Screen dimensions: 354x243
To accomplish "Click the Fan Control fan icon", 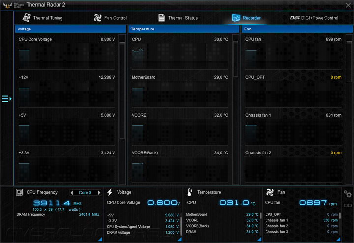I will [98, 18].
